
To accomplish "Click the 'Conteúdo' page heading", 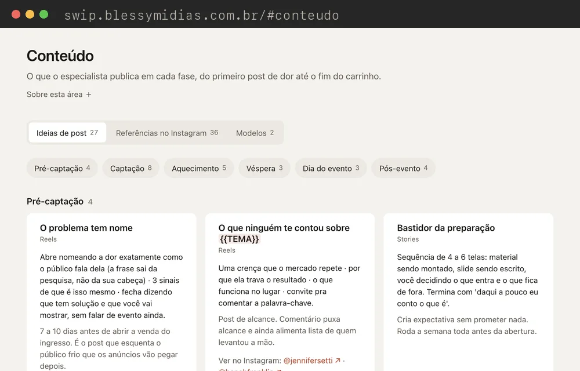I will [60, 56].
